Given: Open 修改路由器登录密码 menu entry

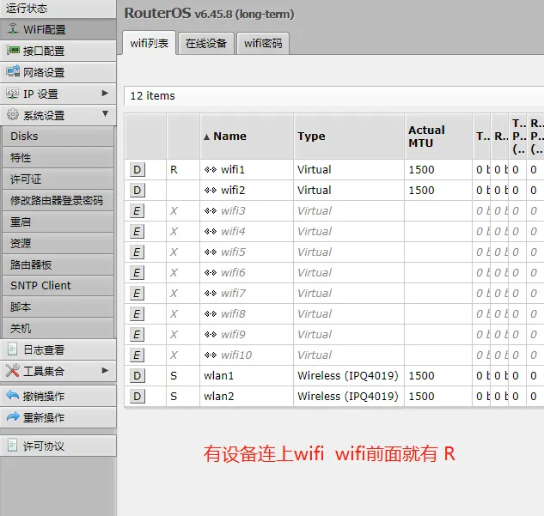Looking at the screenshot, I should pyautogui.click(x=58, y=200).
